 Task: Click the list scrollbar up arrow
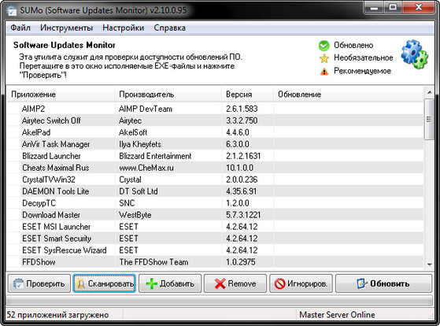(429, 92)
